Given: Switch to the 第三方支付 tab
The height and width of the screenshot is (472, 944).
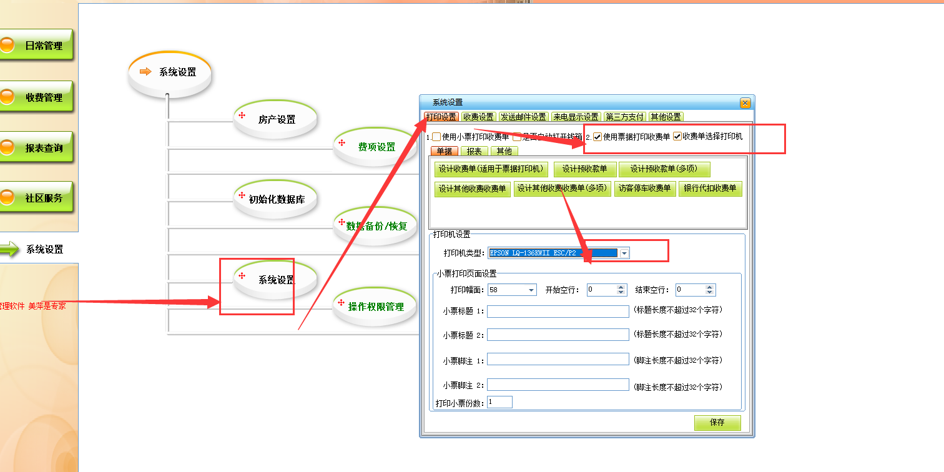Looking at the screenshot, I should [x=624, y=117].
